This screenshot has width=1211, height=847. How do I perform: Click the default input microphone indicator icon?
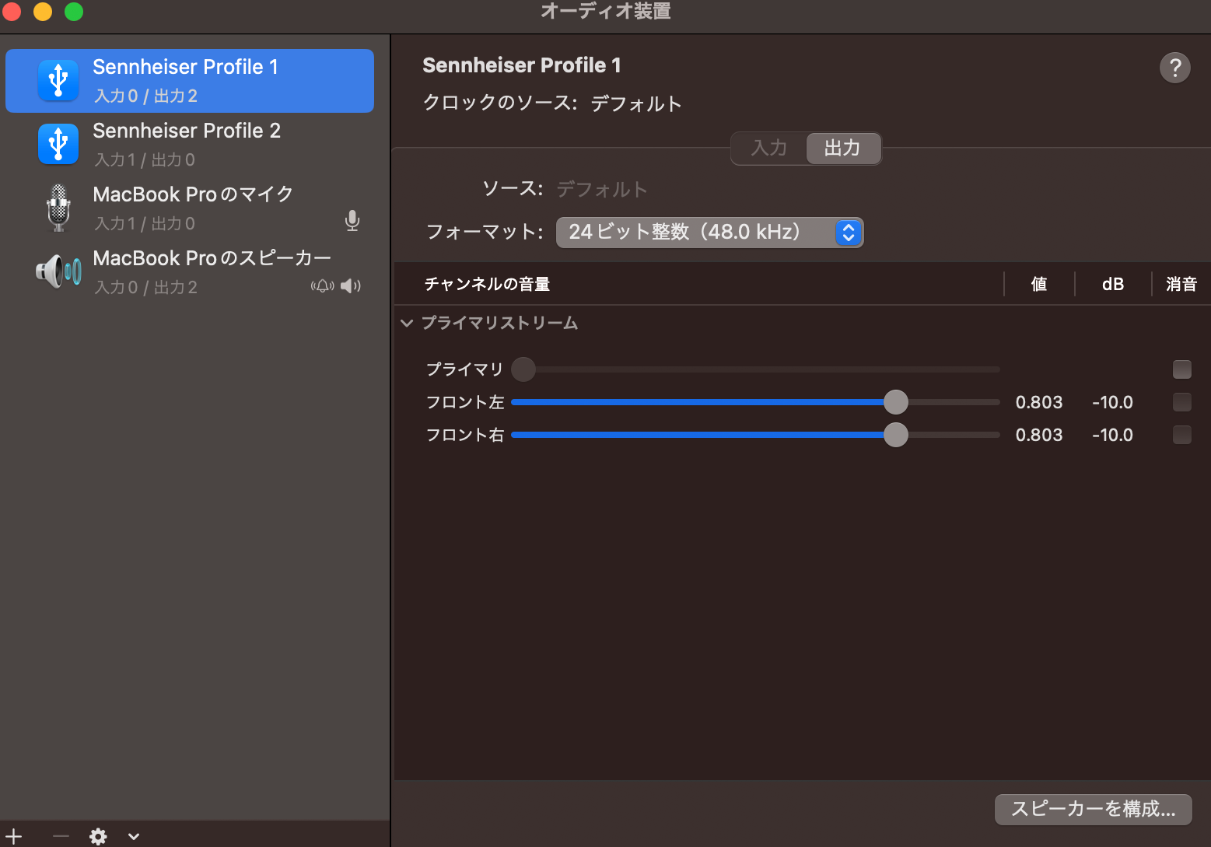pos(352,222)
